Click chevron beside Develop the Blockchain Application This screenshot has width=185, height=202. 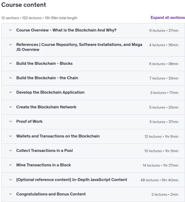tap(10, 92)
